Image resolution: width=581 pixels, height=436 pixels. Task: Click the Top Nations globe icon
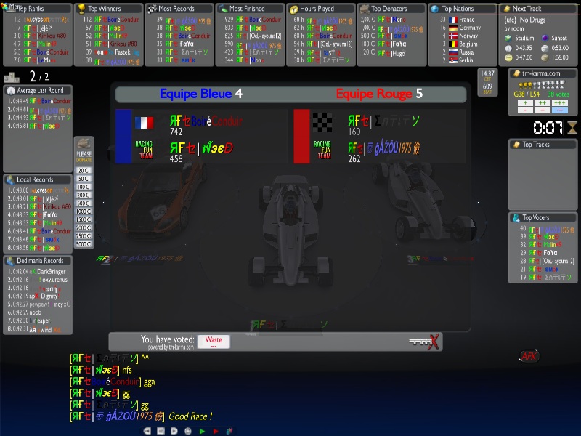point(435,9)
